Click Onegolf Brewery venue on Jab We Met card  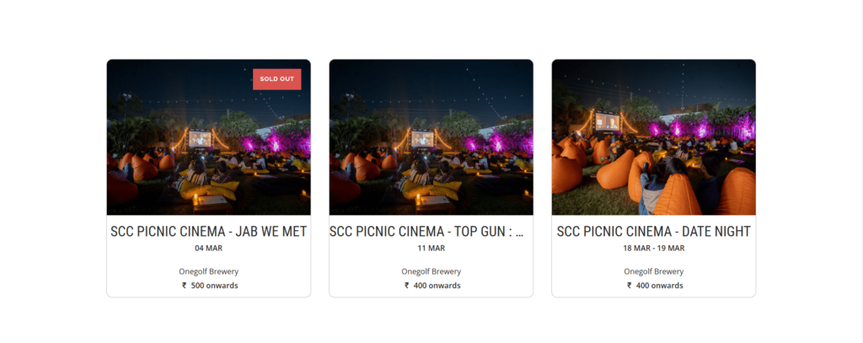208,271
